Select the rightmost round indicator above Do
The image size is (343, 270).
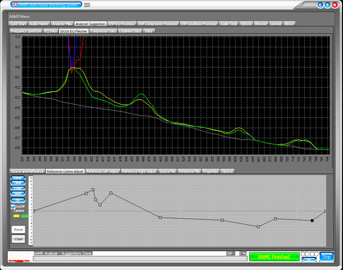pos(316,254)
